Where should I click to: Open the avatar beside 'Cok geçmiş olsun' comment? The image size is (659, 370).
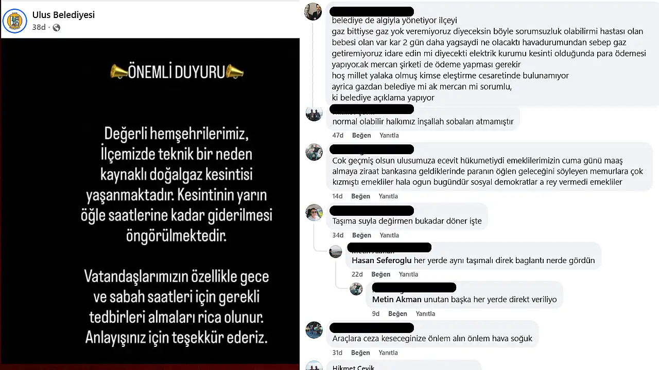point(314,152)
